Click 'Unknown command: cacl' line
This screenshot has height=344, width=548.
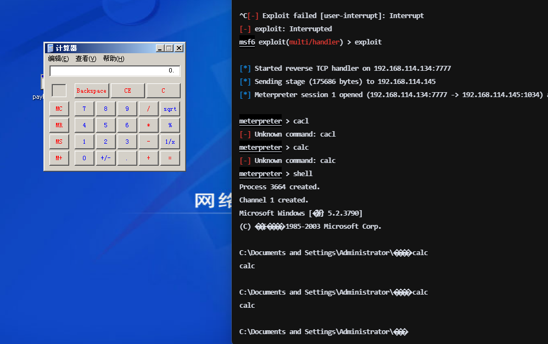pyautogui.click(x=288, y=134)
